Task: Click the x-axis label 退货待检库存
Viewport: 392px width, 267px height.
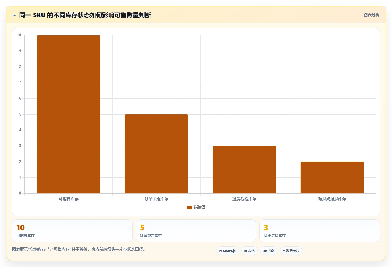Action: (244, 199)
